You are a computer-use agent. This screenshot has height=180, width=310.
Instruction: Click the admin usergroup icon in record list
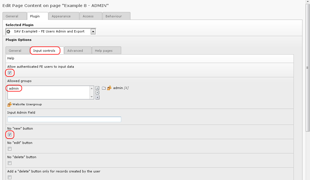click(x=109, y=88)
